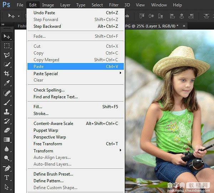The image size is (214, 193).
Task: Select the Path Selection tool
Action: [7, 187]
